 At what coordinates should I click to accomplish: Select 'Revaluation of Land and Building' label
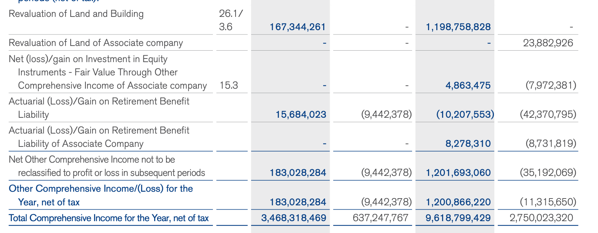coord(76,14)
